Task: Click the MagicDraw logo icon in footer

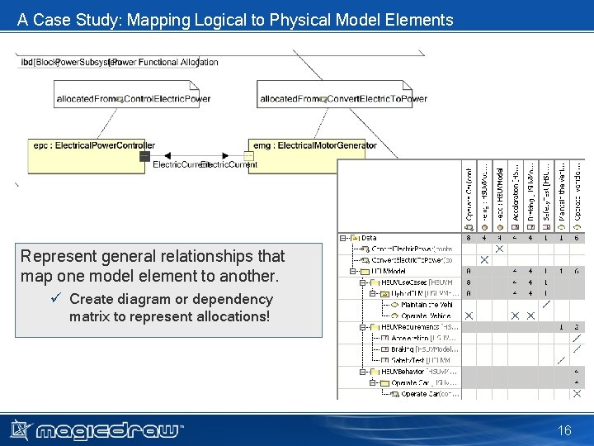Action: 21,430
